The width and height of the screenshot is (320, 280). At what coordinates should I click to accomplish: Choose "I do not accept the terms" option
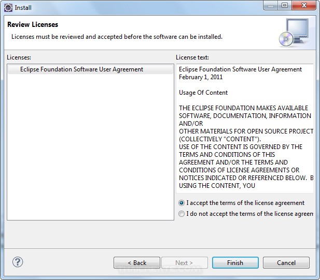[x=182, y=214]
